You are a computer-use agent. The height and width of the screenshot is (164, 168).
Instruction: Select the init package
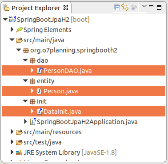click(x=42, y=101)
